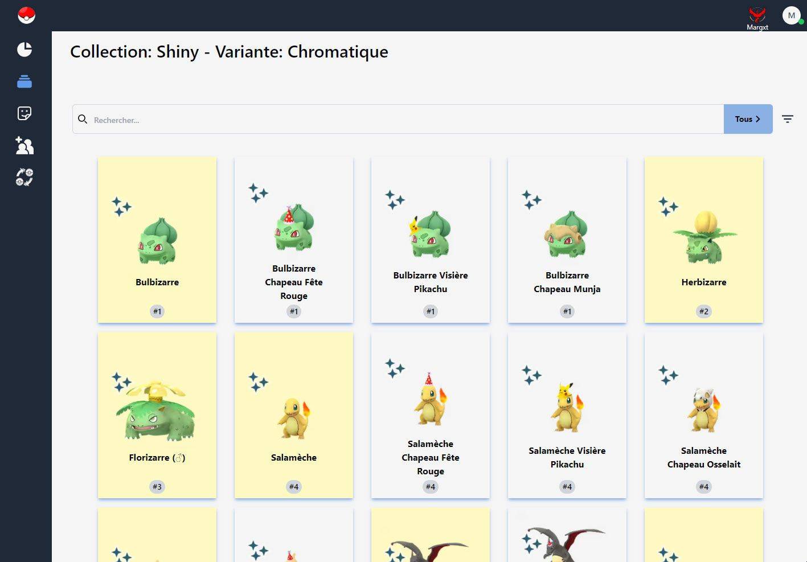Click shiny sparkle on Salamèche Chapeau Osselait

pyautogui.click(x=668, y=375)
